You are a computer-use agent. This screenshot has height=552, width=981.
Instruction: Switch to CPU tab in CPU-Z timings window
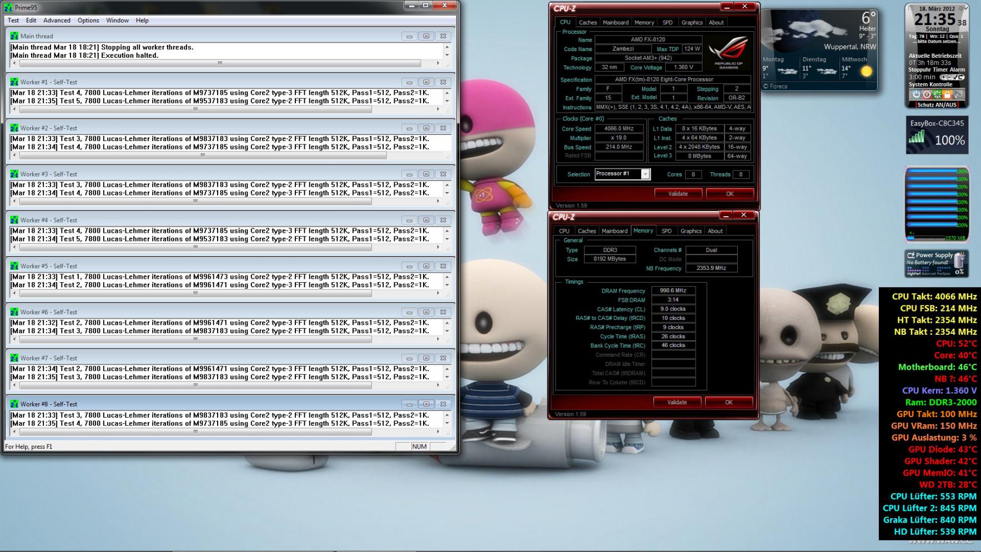click(x=564, y=231)
